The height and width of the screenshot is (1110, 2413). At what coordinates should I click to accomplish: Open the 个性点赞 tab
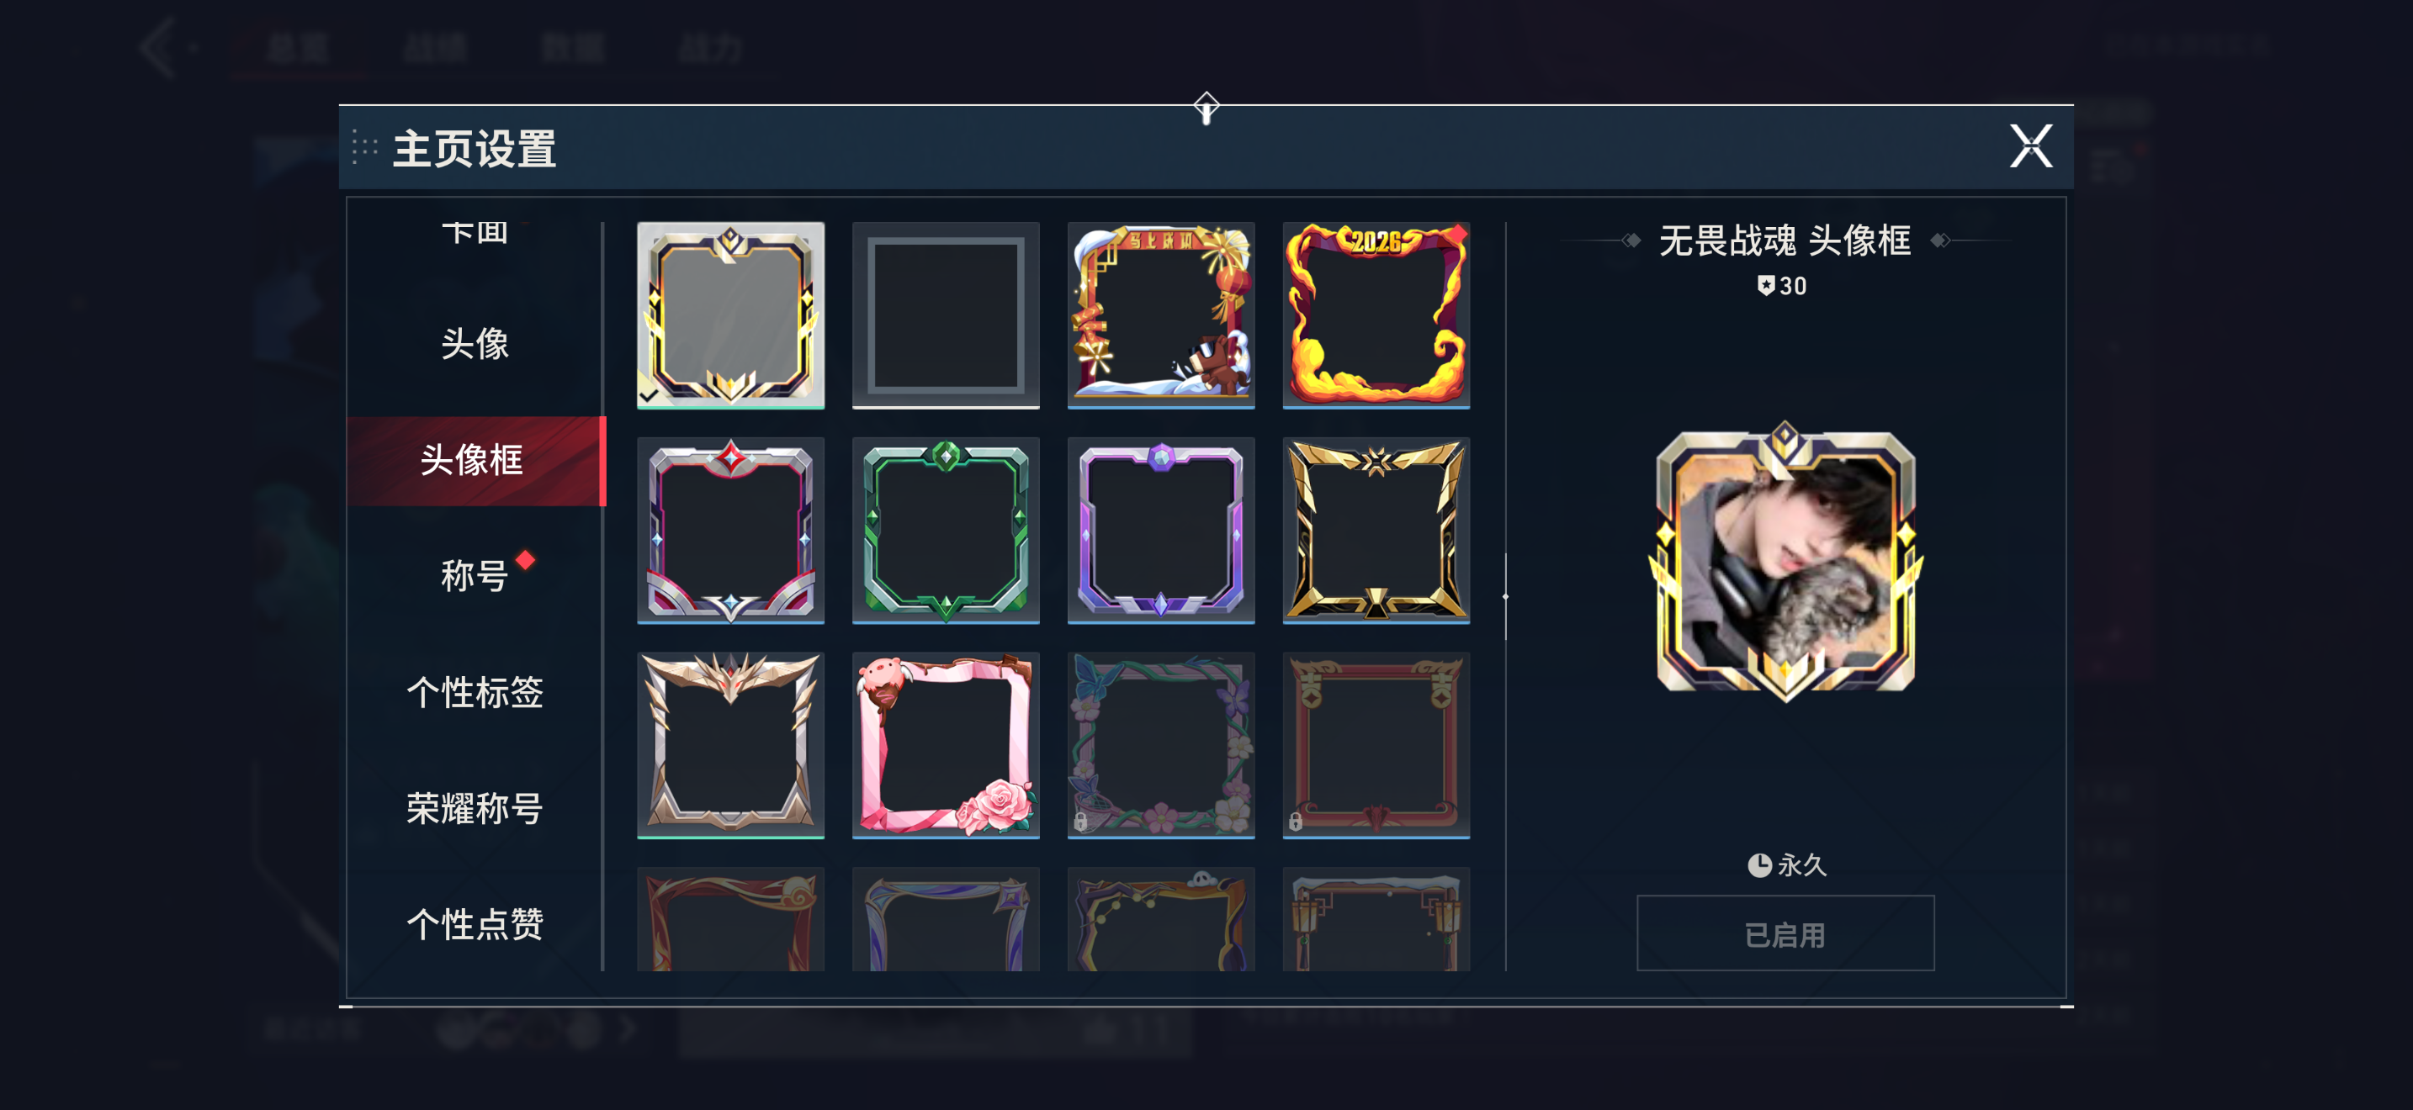(x=475, y=924)
